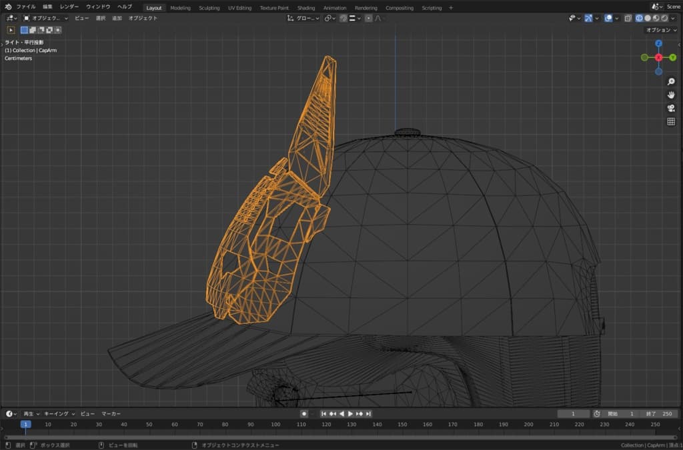The height and width of the screenshot is (450, 683).
Task: Toggle snapping magnet in viewport header
Action: (x=343, y=18)
